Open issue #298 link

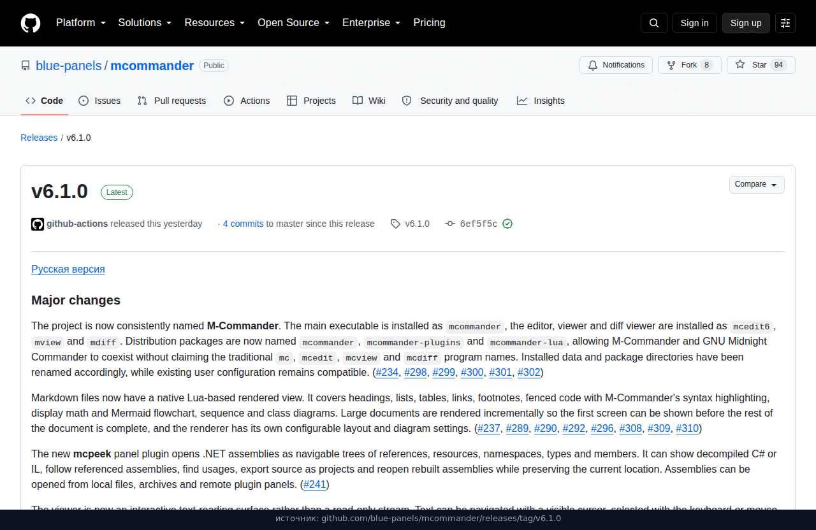[416, 373]
